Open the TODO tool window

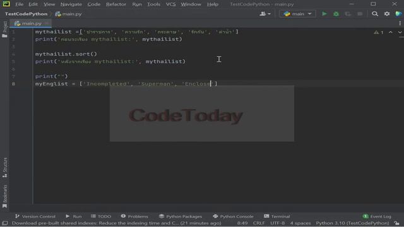[101, 216]
